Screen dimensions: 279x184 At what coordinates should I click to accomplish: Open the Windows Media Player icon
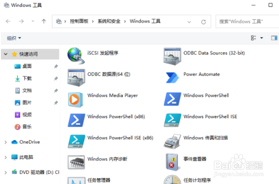pyautogui.click(x=75, y=99)
